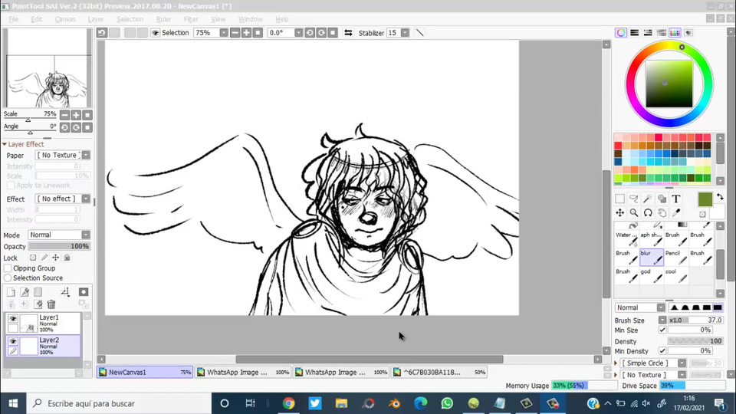Select the rectangular selection tool
This screenshot has height=414, width=736.
620,199
